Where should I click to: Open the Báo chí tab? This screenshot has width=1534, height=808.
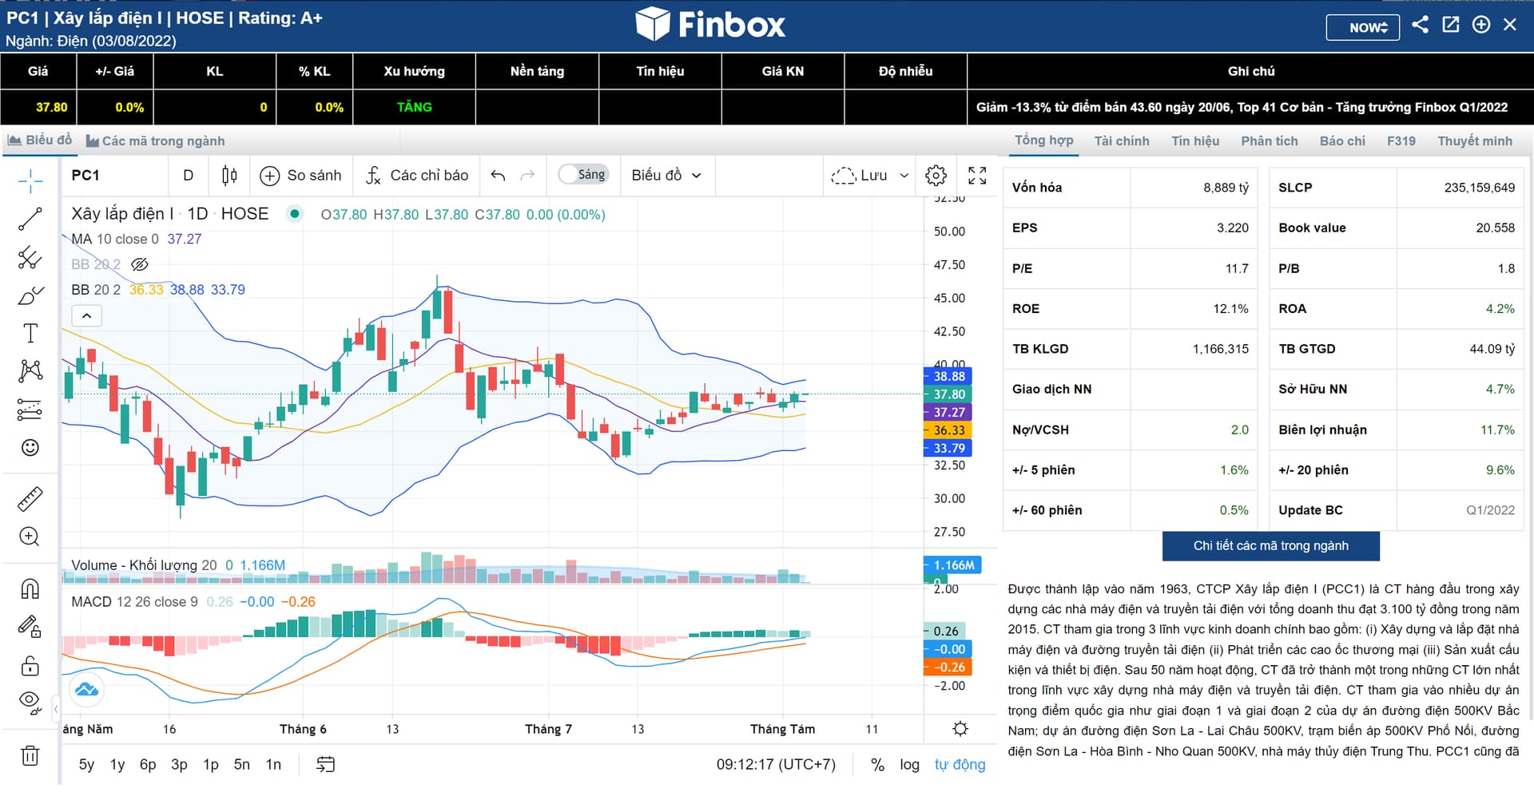[x=1342, y=141]
